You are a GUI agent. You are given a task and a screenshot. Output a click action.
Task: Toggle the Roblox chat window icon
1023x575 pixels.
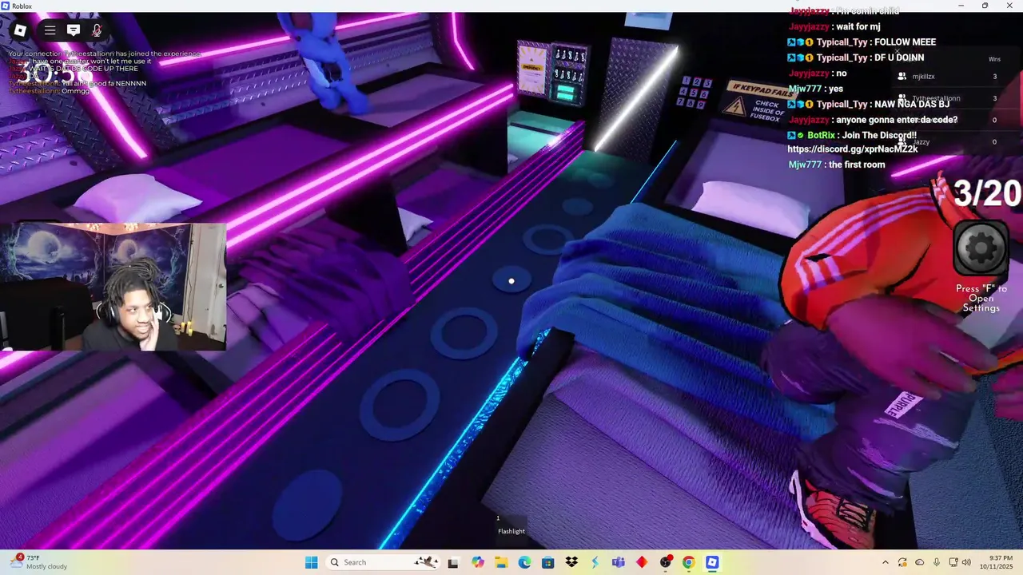(74, 30)
